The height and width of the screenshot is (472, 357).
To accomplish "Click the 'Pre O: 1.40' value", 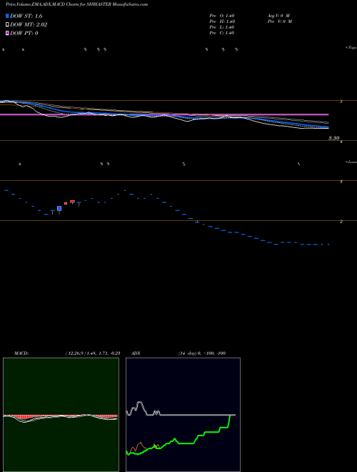I will pos(222,16).
